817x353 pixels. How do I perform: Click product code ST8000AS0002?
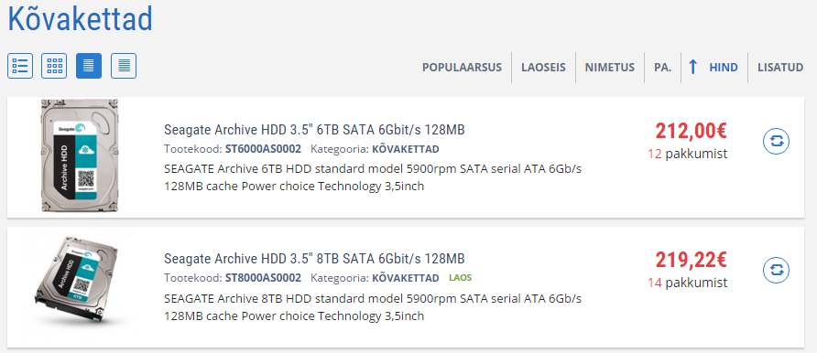click(263, 278)
